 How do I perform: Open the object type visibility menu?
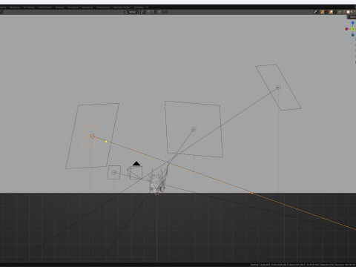(x=315, y=12)
